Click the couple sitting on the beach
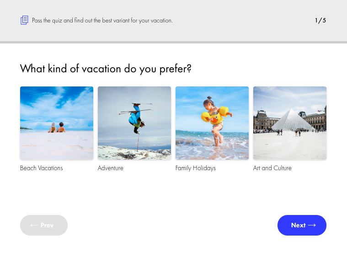Screen dimensions: 347x258 pyautogui.click(x=57, y=128)
